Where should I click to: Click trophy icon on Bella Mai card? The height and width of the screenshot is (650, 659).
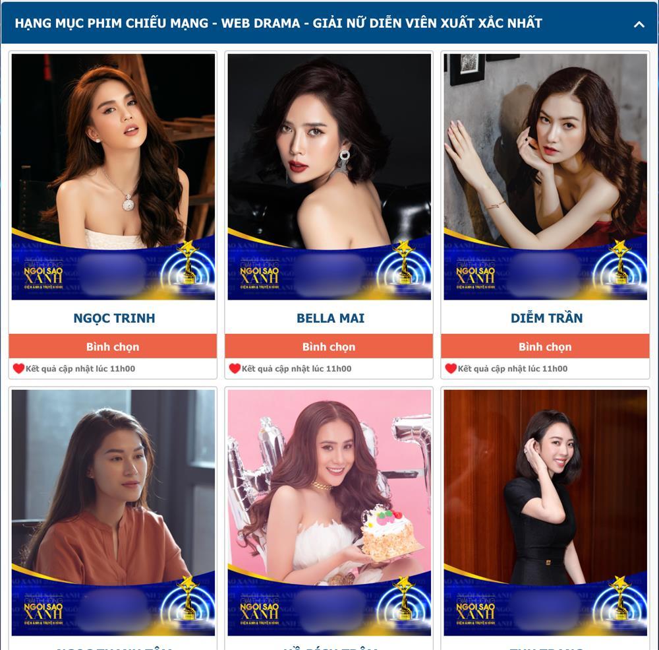tap(404, 262)
